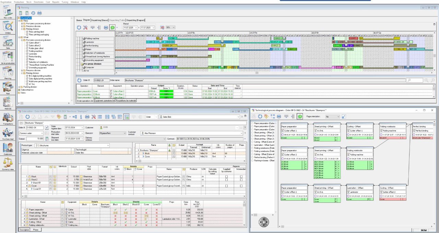Screen dimensions: 439x233
Task: Click the Go to production sidebar icon
Action: click(8, 57)
